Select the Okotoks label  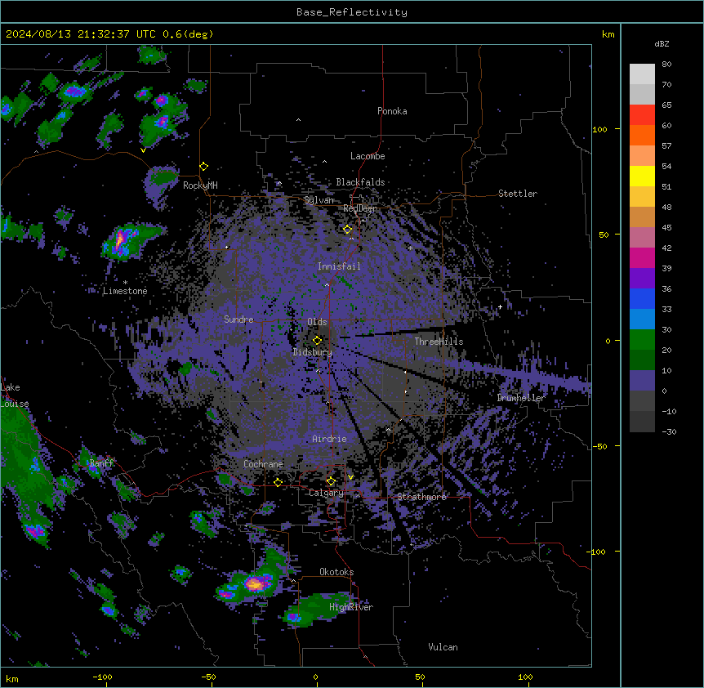[x=336, y=572]
